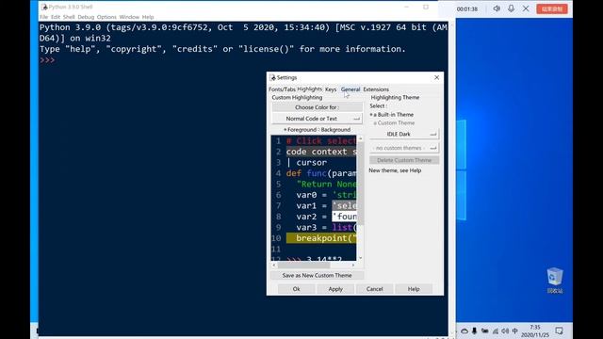Close the Settings dialog
Screen dimensions: 603x339
pos(436,77)
